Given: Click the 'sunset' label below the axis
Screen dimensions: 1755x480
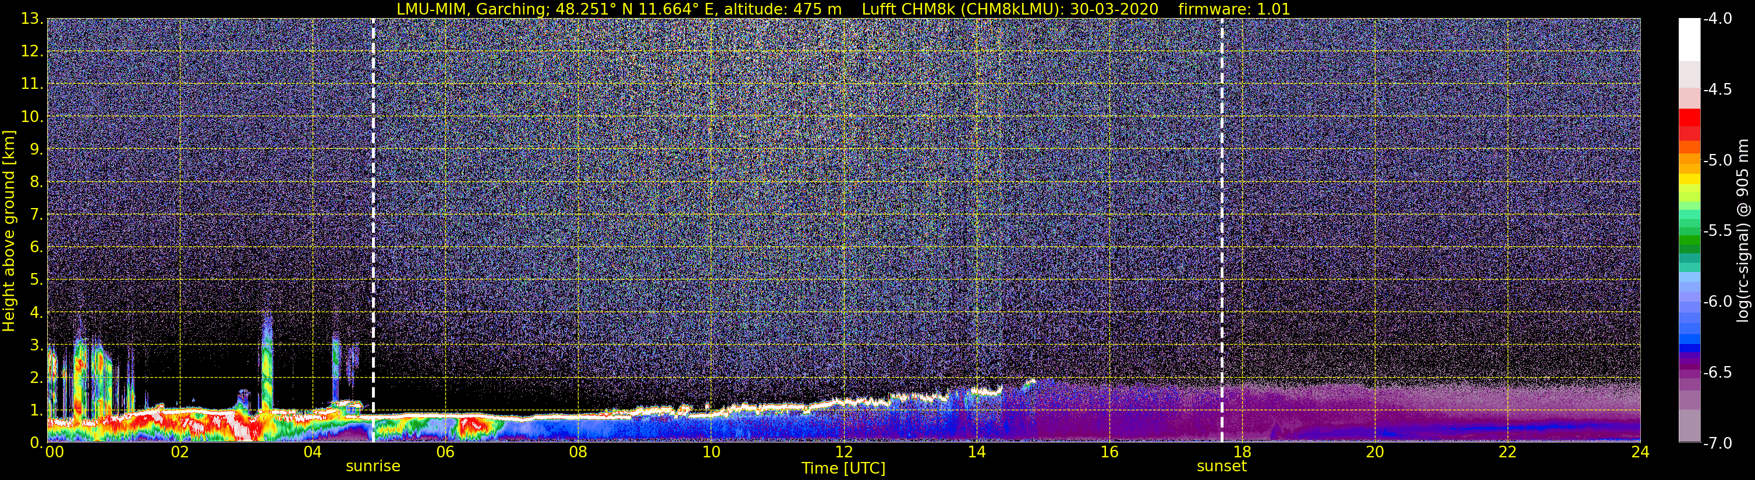Looking at the screenshot, I should tap(1222, 467).
